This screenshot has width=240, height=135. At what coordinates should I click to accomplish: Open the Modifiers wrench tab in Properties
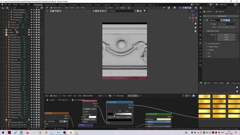click(x=200, y=43)
